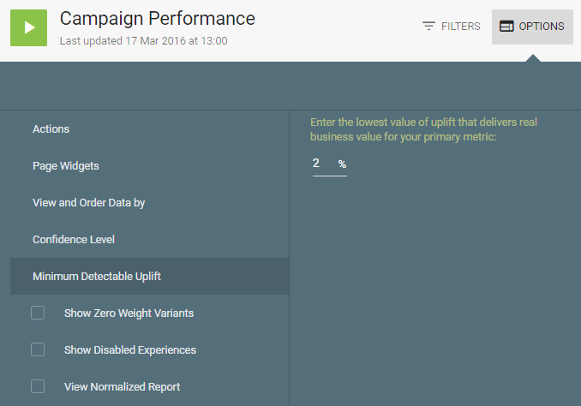Focus the uplift value input field
The image size is (581, 406).
321,164
